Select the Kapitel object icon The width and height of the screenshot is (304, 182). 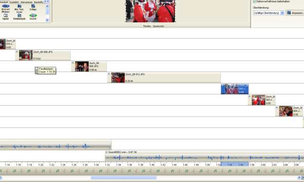[x=6, y=16]
